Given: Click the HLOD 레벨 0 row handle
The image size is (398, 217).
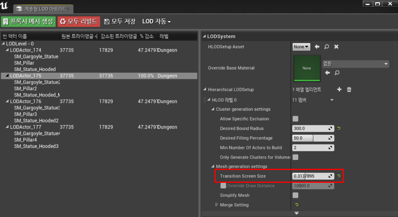Looking at the screenshot, I should [205, 100].
